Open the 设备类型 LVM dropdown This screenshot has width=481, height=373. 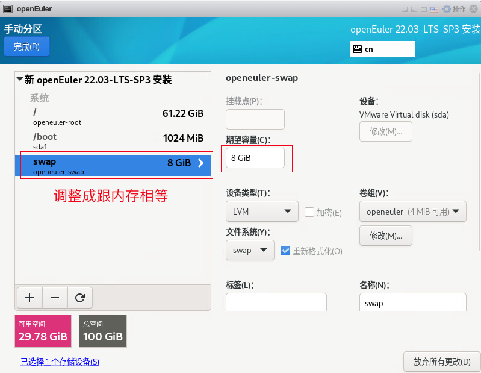coord(262,212)
